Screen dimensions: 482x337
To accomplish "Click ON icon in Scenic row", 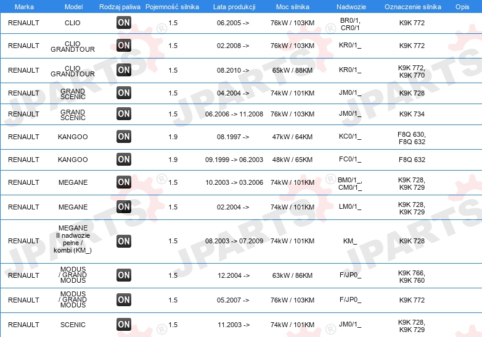I will 124,325.
